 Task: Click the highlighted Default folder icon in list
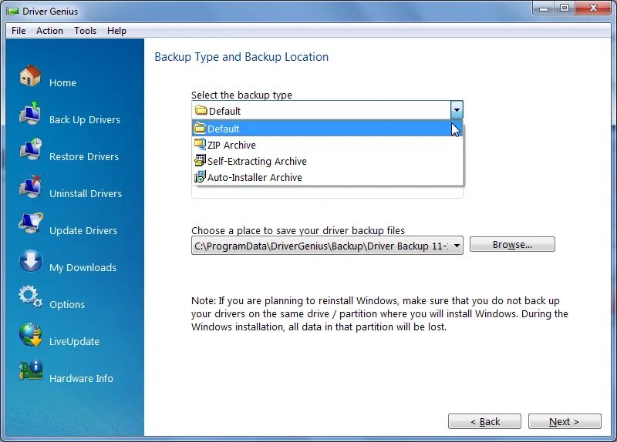pyautogui.click(x=200, y=128)
